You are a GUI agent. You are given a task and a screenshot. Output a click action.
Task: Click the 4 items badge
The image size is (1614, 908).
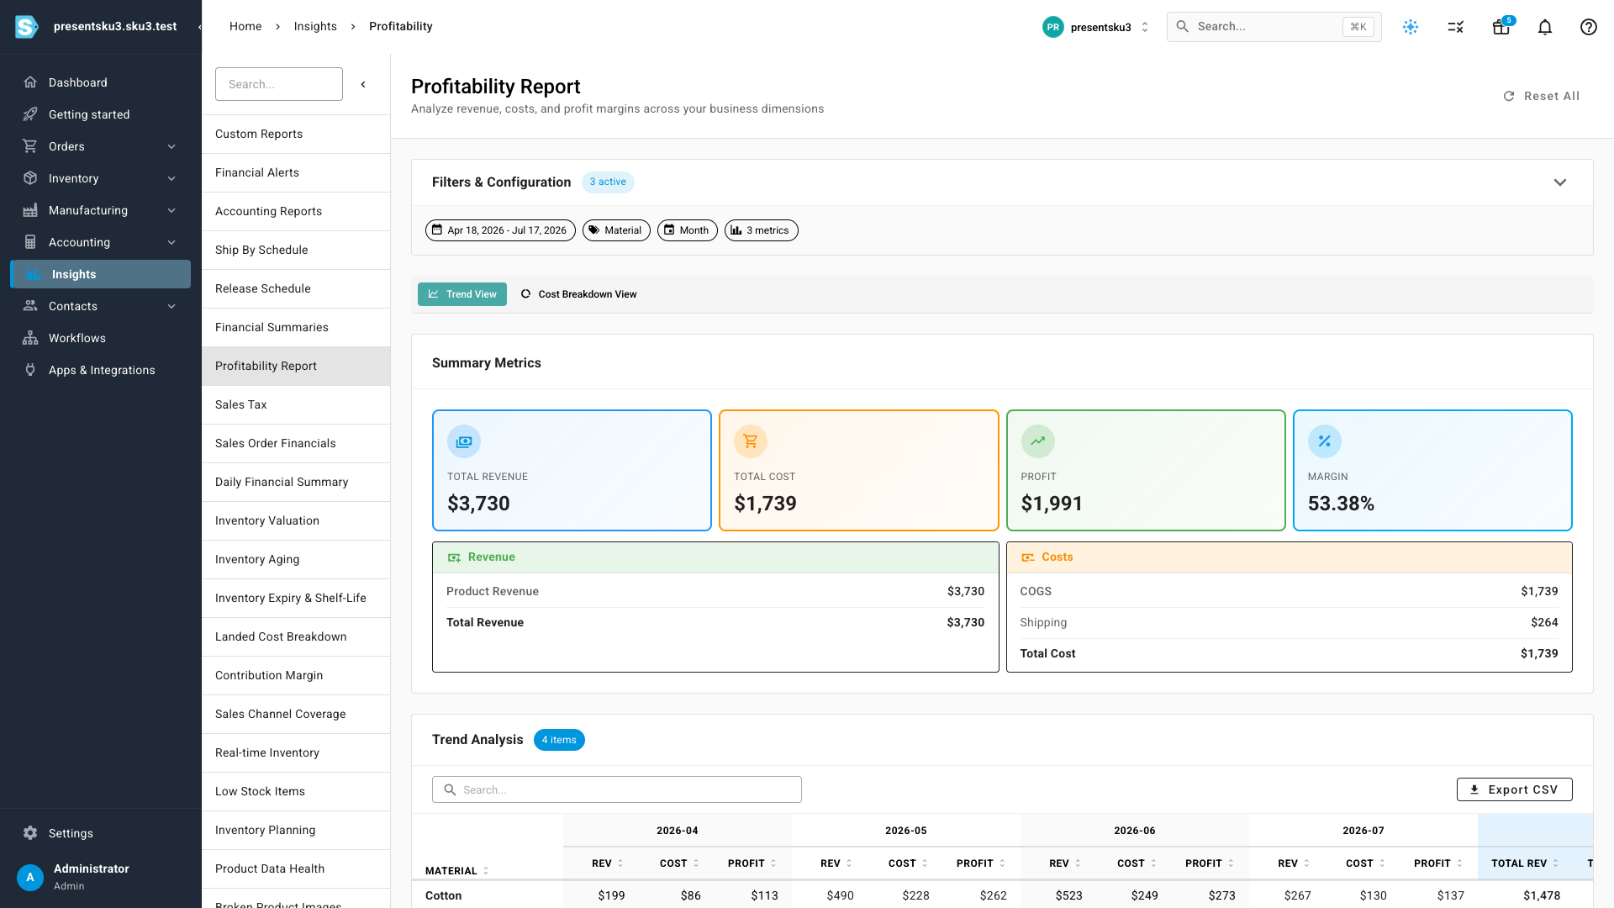(559, 740)
